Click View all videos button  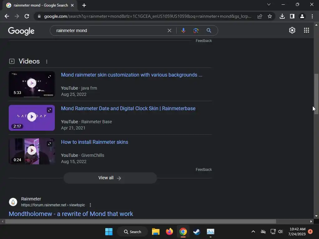110,178
